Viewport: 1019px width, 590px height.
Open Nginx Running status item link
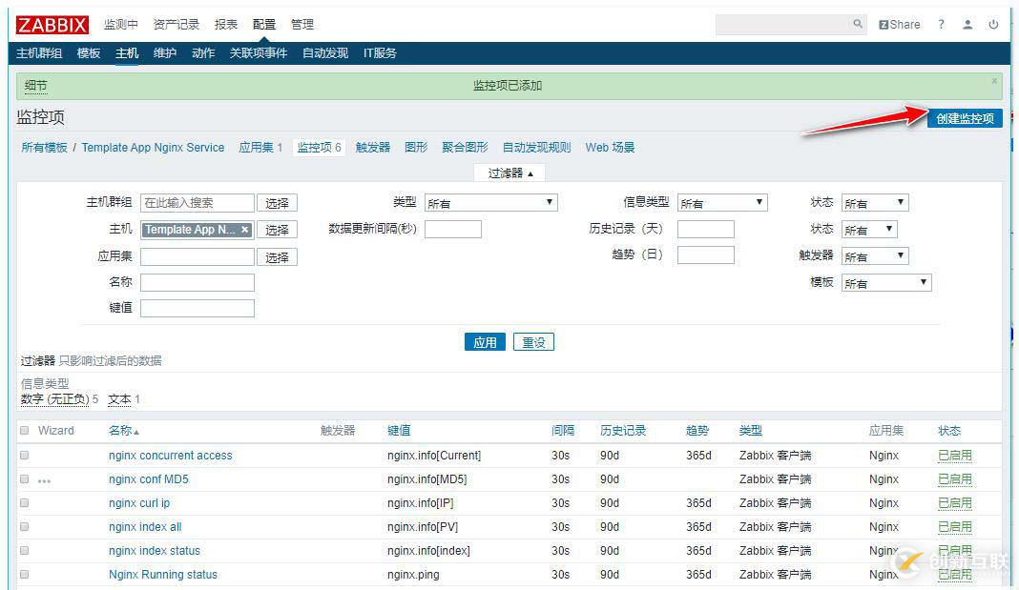(163, 575)
